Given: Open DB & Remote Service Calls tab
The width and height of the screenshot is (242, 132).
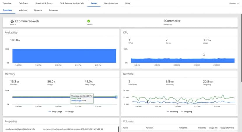Looking at the screenshot, I should [72, 3].
